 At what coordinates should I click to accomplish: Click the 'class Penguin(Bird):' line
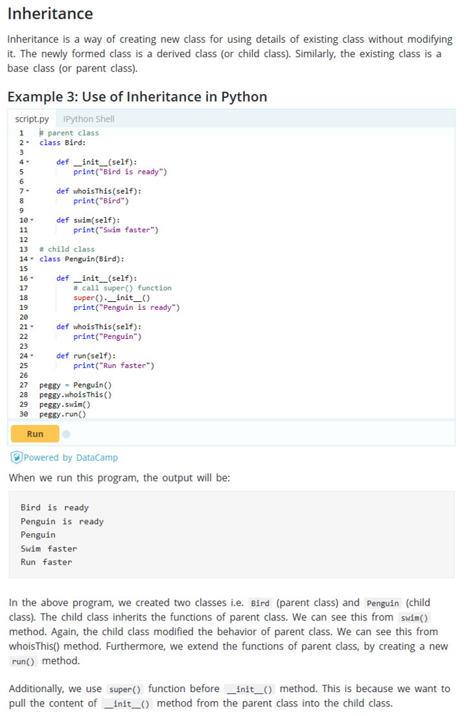pyautogui.click(x=82, y=259)
